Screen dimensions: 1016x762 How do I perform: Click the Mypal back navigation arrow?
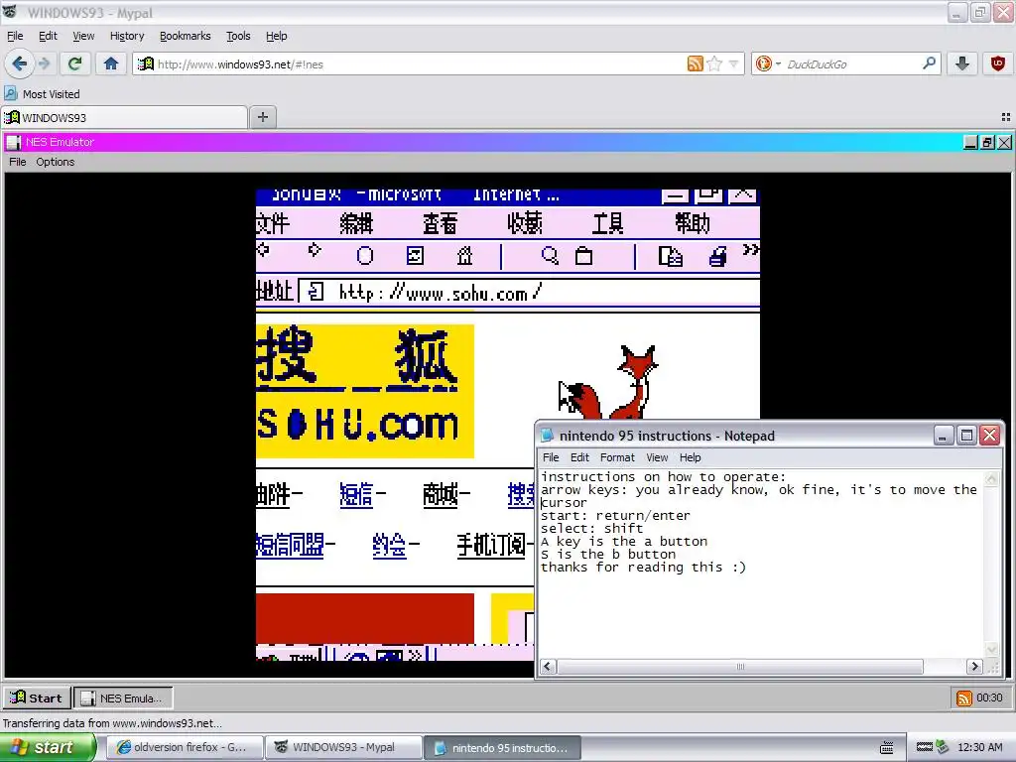(x=19, y=63)
